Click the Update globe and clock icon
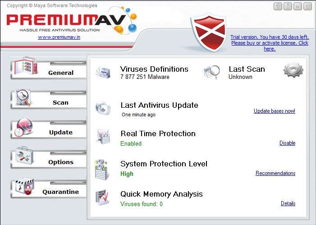This screenshot has width=316, height=225. [23, 128]
